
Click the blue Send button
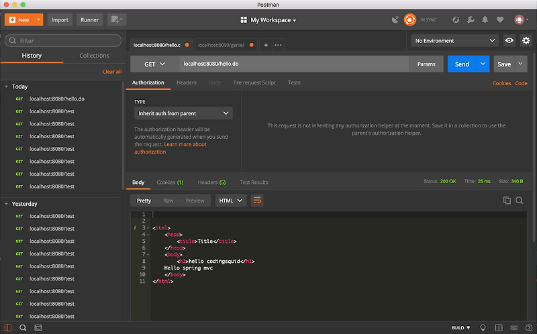pos(462,64)
